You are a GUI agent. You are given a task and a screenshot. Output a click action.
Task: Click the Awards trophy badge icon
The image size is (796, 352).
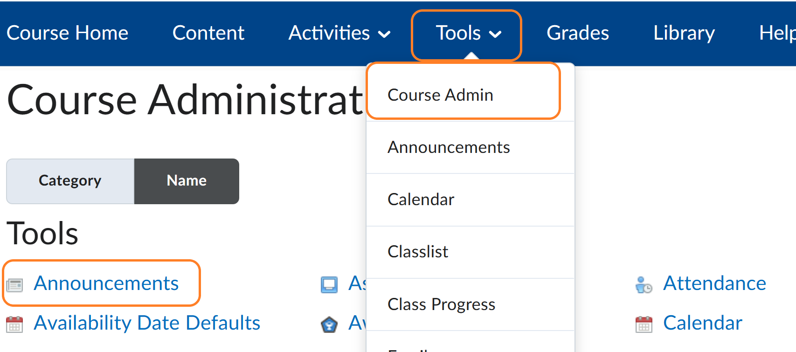(x=330, y=323)
